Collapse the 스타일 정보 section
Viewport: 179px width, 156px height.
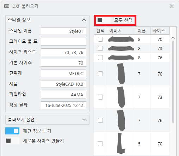click(x=84, y=20)
